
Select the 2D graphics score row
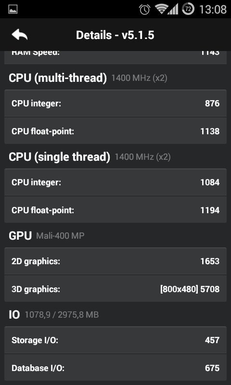[115, 261]
